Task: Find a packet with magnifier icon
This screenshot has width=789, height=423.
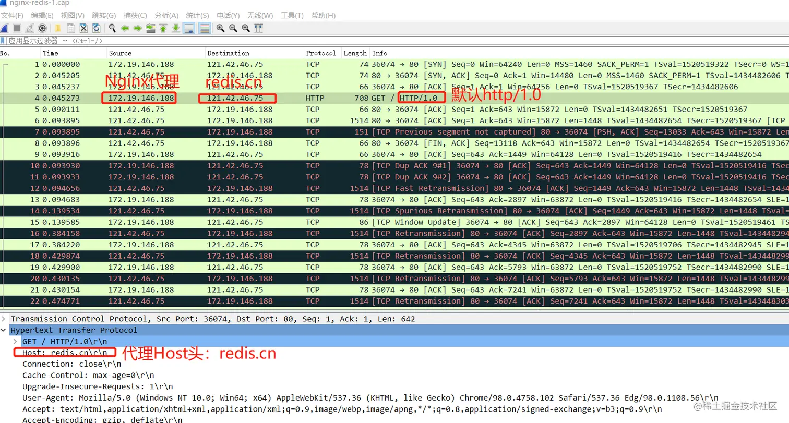Action: (x=112, y=28)
